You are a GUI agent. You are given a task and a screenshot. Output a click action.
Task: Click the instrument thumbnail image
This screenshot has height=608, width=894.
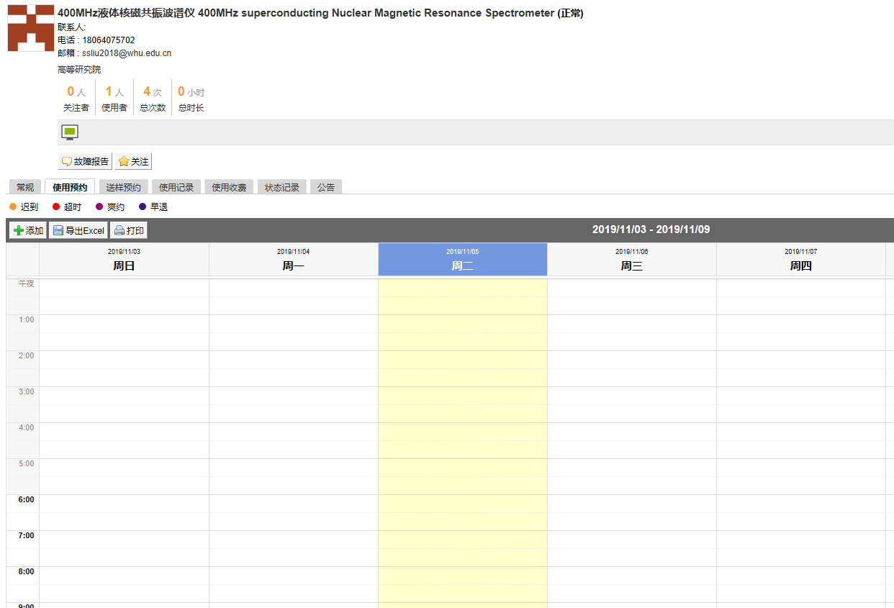tap(31, 28)
